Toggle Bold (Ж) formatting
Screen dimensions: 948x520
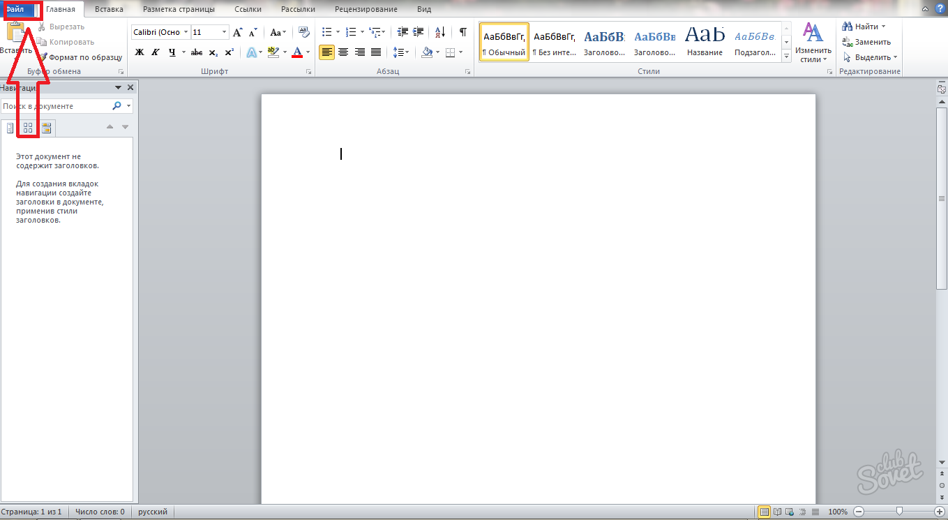[x=139, y=52]
